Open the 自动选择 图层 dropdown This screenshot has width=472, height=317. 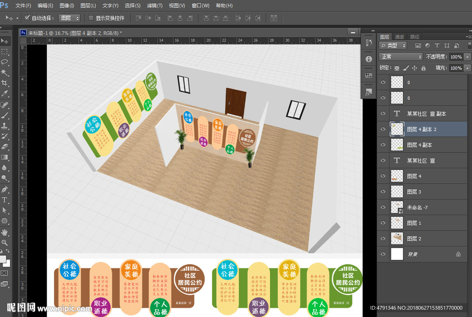coord(69,18)
